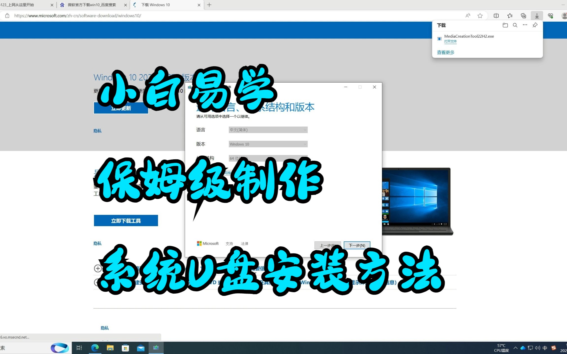567x354 pixels.
Task: Show hidden tray icons chevron
Action: click(x=515, y=348)
